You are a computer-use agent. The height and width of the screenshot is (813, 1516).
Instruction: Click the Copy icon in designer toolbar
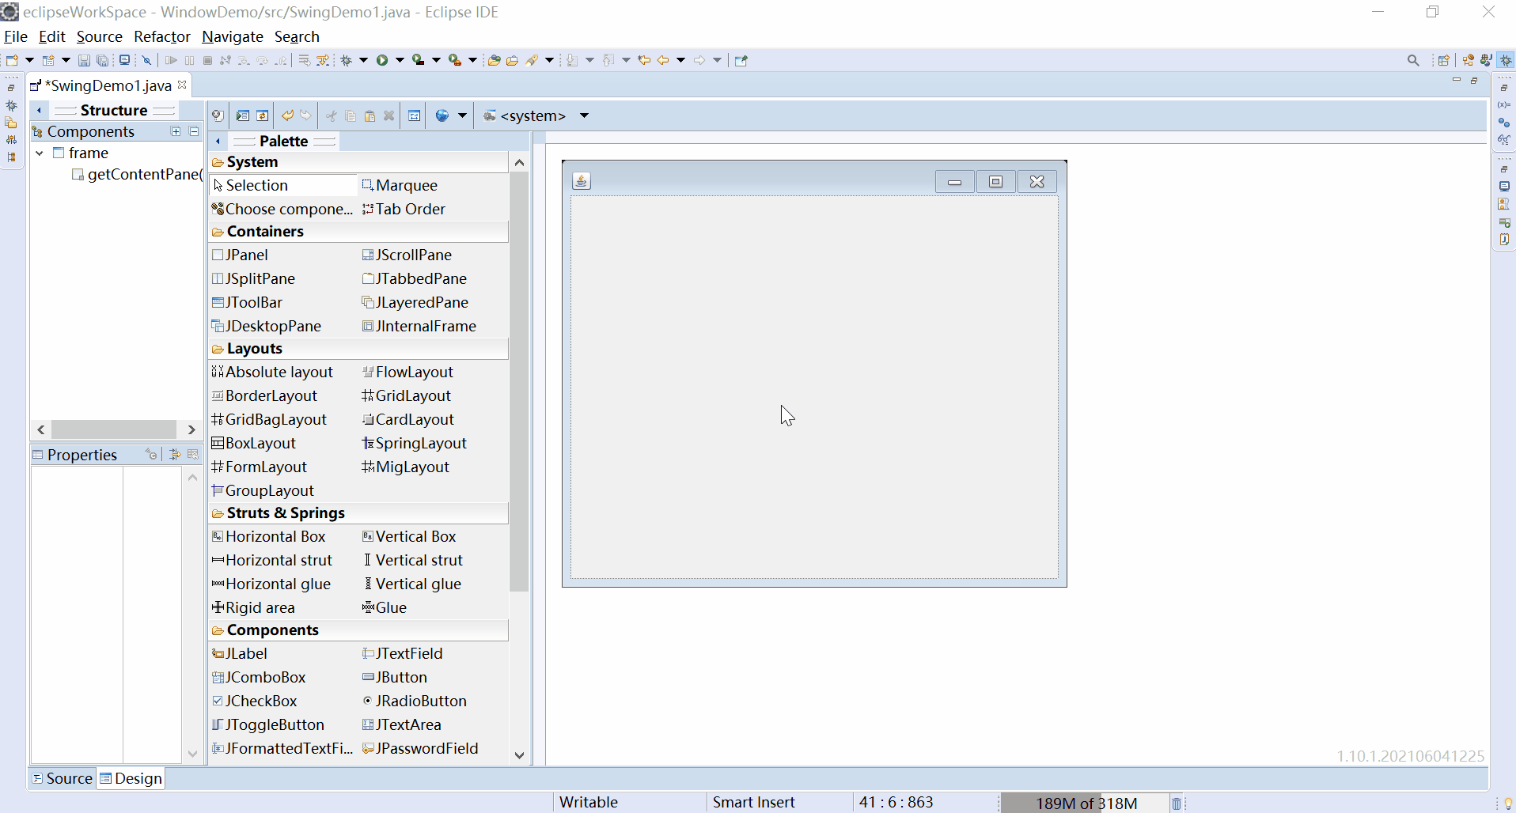[351, 115]
